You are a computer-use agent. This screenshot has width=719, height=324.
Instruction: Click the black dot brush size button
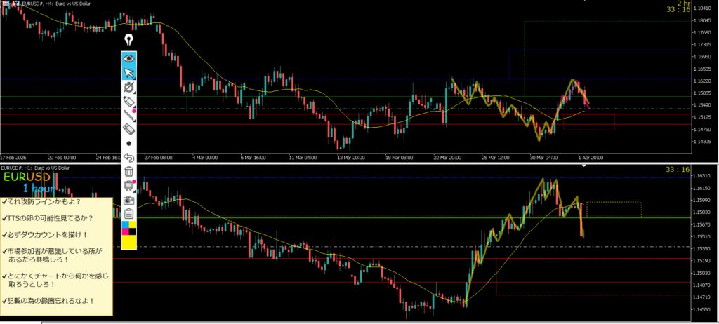128,143
